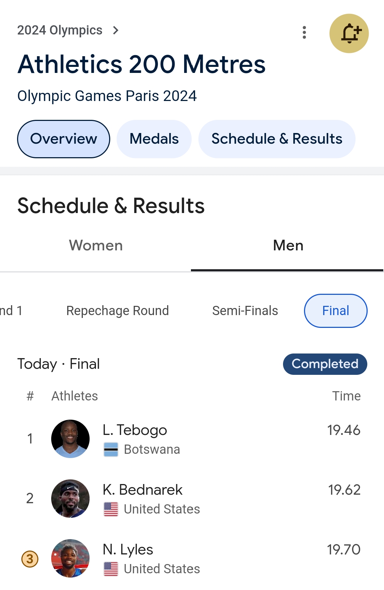Switch to the Medals chip
This screenshot has height=590, width=384.
pos(154,139)
